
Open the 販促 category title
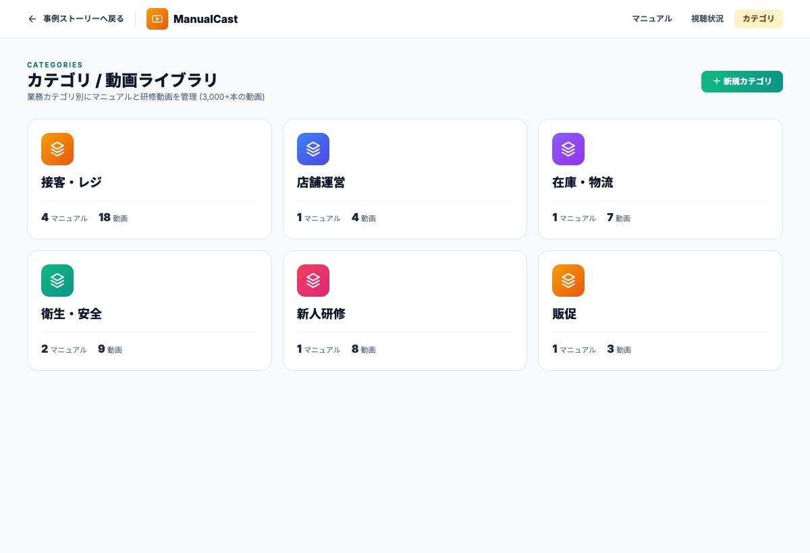[x=564, y=314]
